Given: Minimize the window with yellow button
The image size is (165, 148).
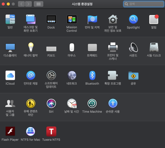Looking at the screenshot, I should [8, 4].
